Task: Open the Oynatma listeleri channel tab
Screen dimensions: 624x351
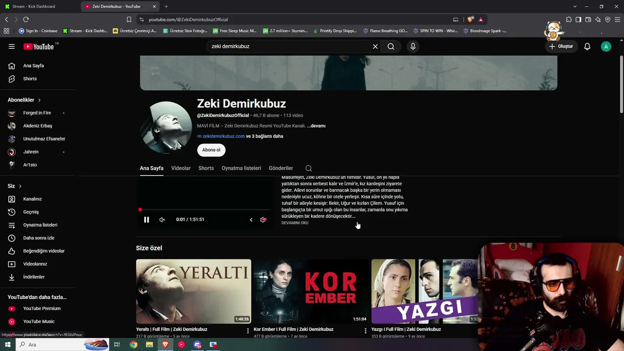Action: click(x=241, y=168)
